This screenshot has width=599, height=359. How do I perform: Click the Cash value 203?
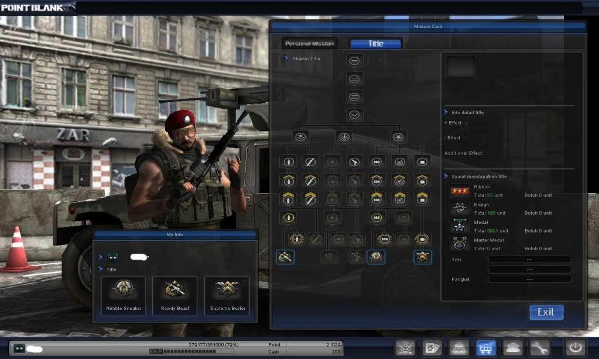pyautogui.click(x=336, y=352)
